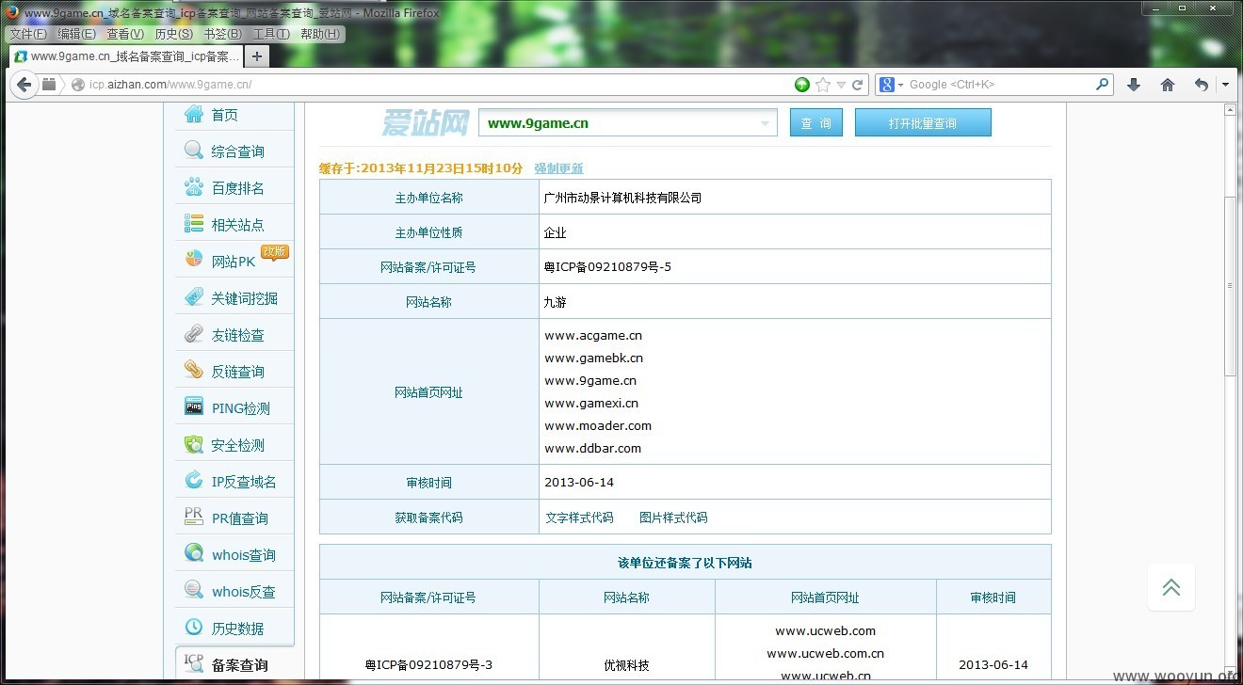1243x685 pixels.
Task: Click 粤ICP备09210879号-5 license number
Action: pyautogui.click(x=608, y=267)
